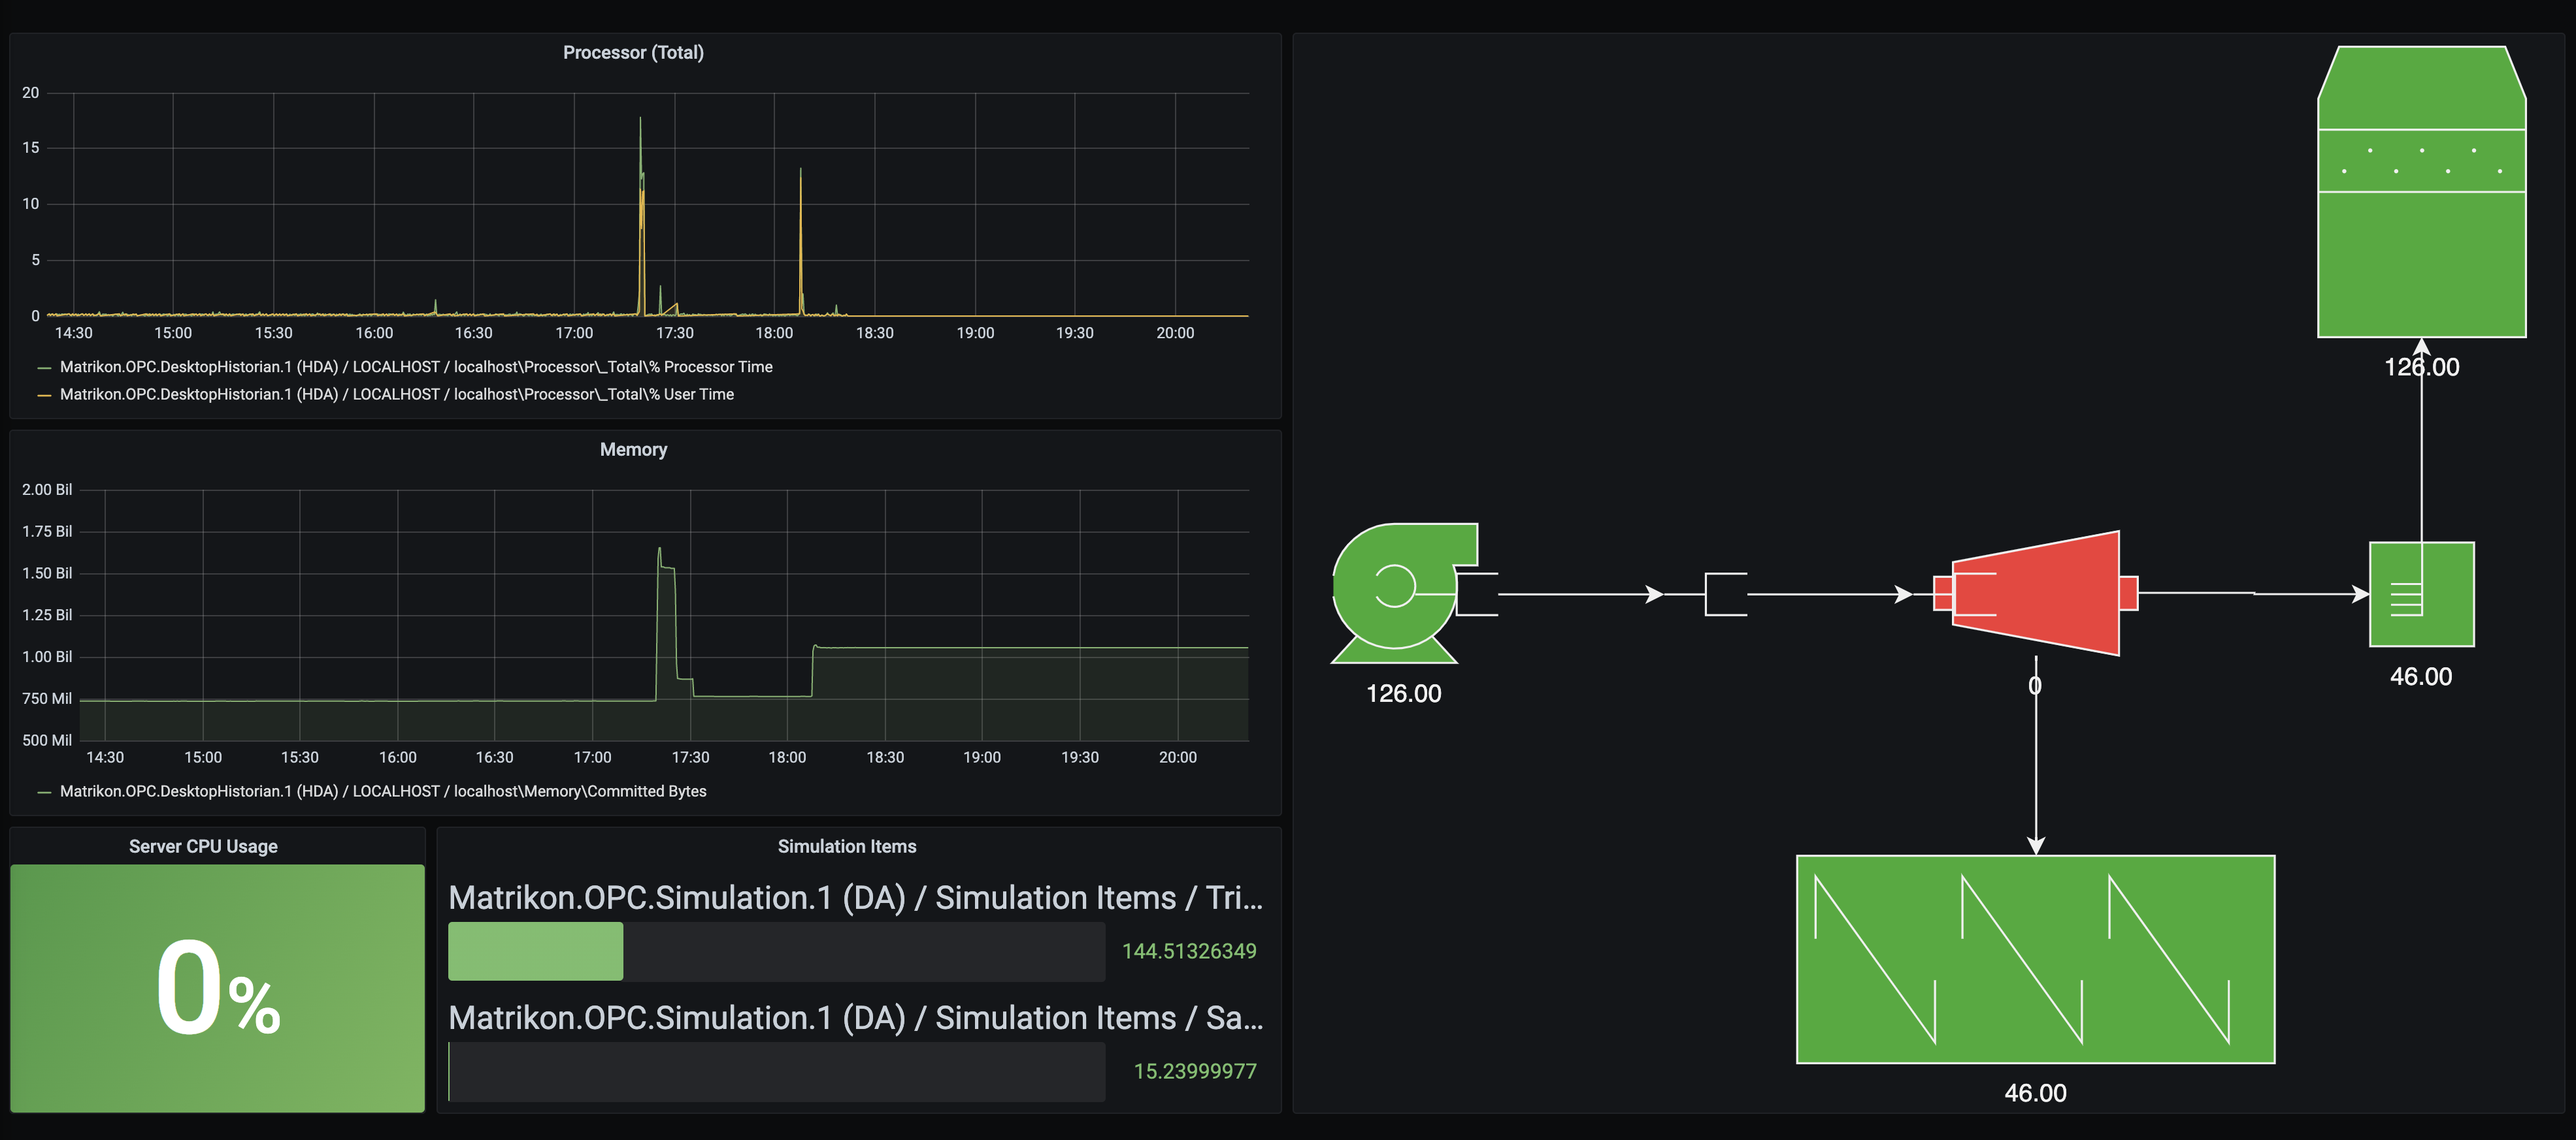Select the small bracket connector symbol
This screenshot has height=1140, width=2576.
click(1725, 594)
